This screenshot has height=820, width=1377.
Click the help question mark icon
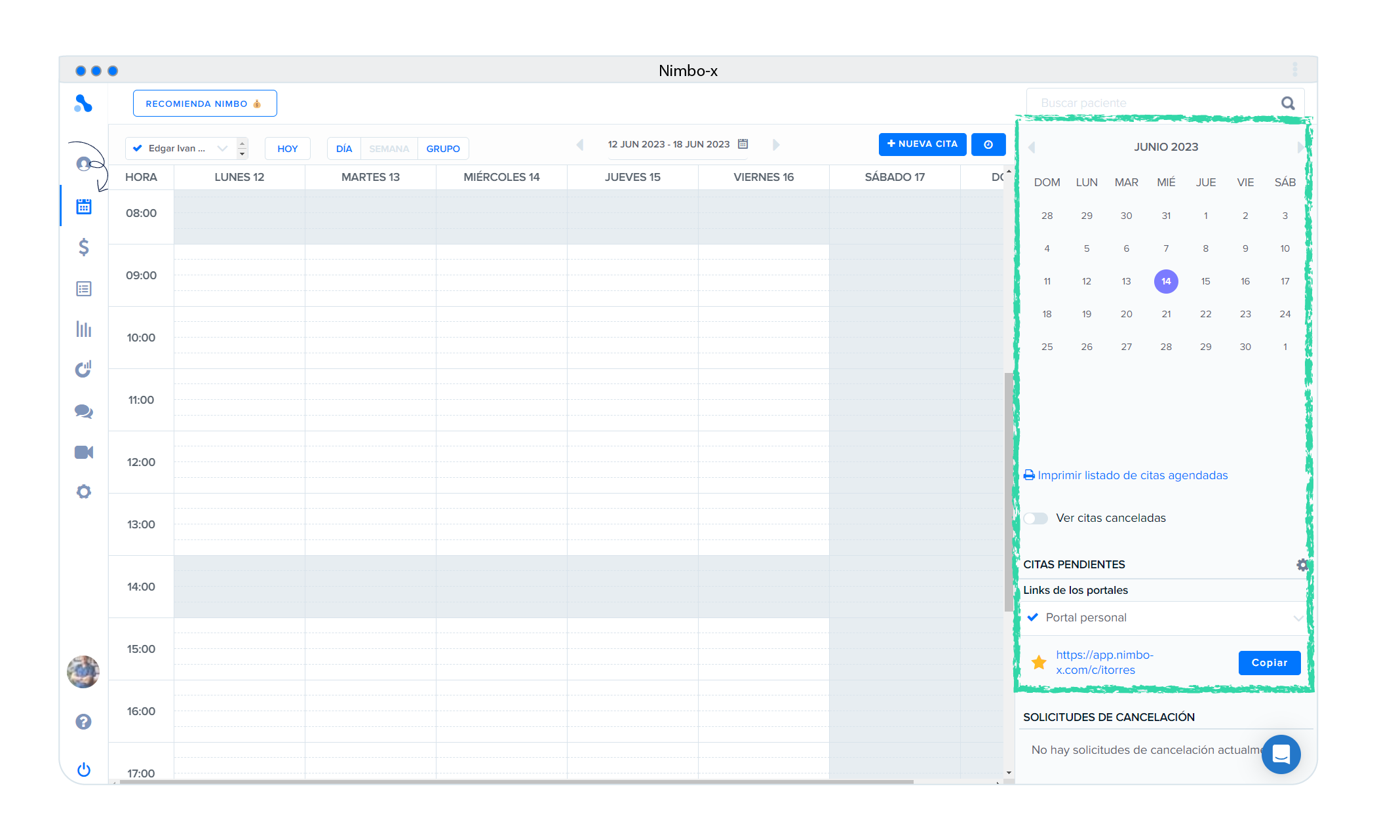click(83, 722)
